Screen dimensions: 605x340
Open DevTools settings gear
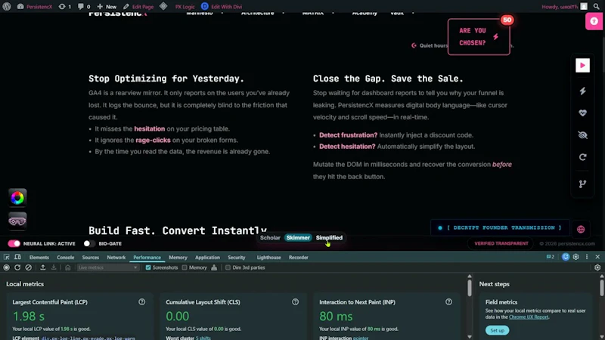click(576, 257)
